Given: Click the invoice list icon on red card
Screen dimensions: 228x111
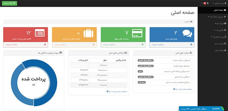Looking at the screenshot, I should click(40, 33).
